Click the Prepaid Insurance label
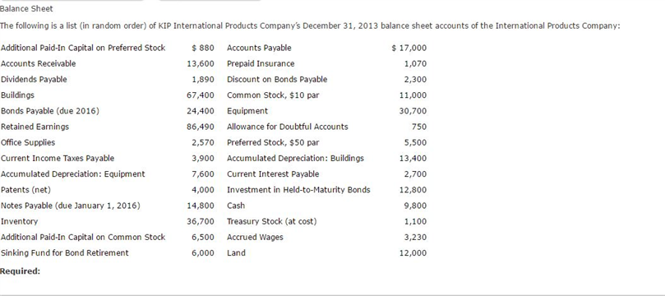Viewport: 665px width, 296px height. [261, 63]
